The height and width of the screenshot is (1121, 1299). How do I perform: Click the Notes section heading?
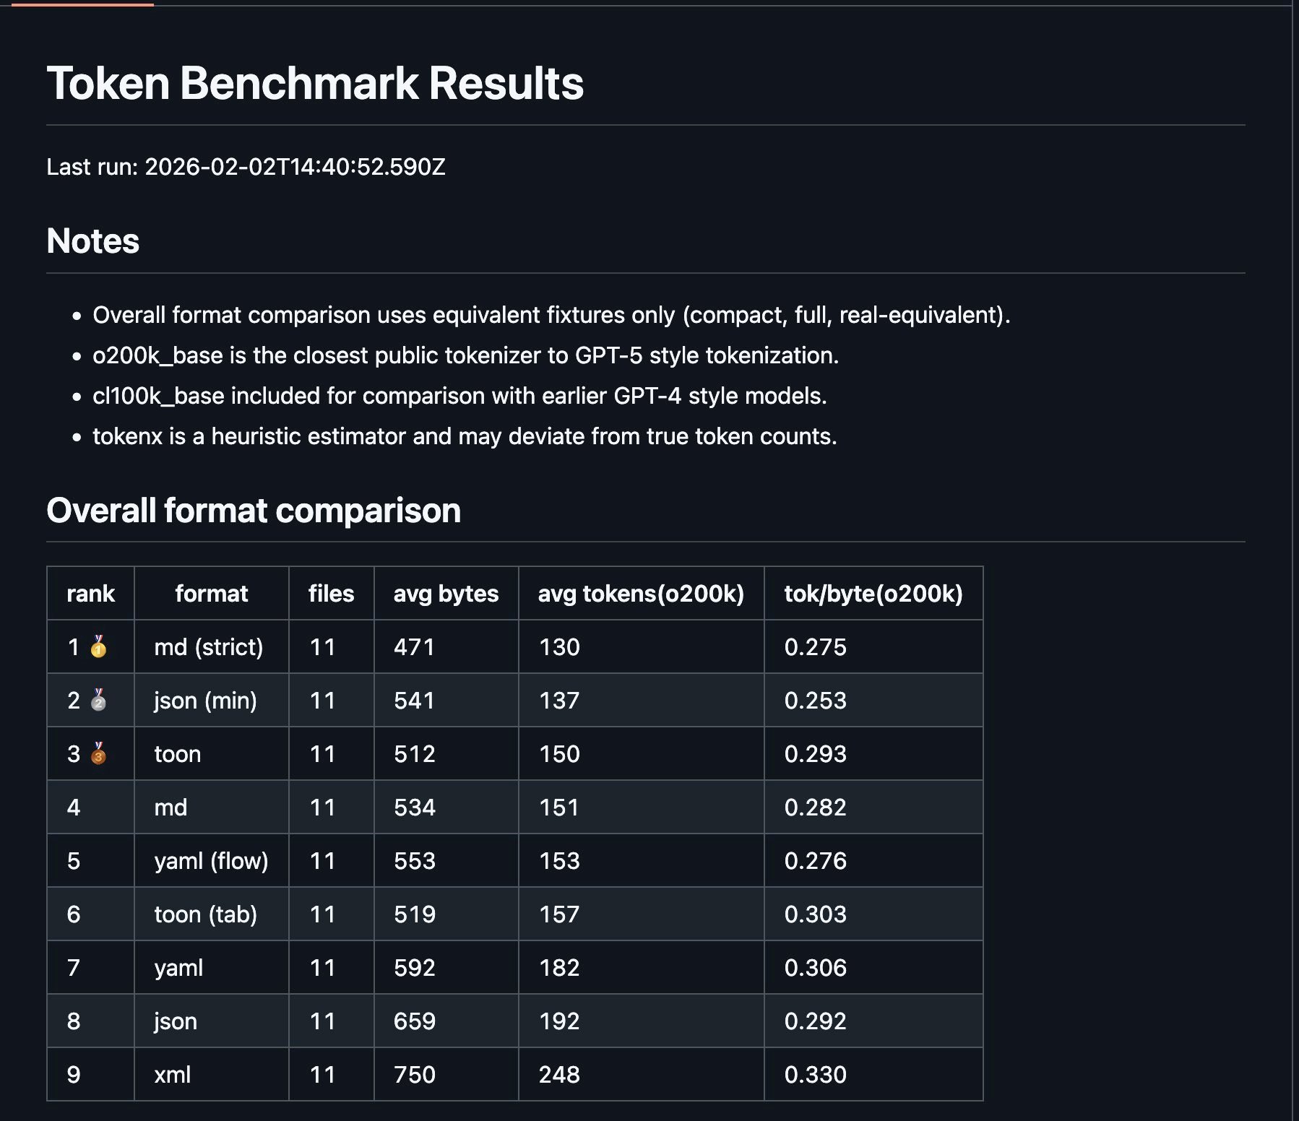click(x=93, y=241)
